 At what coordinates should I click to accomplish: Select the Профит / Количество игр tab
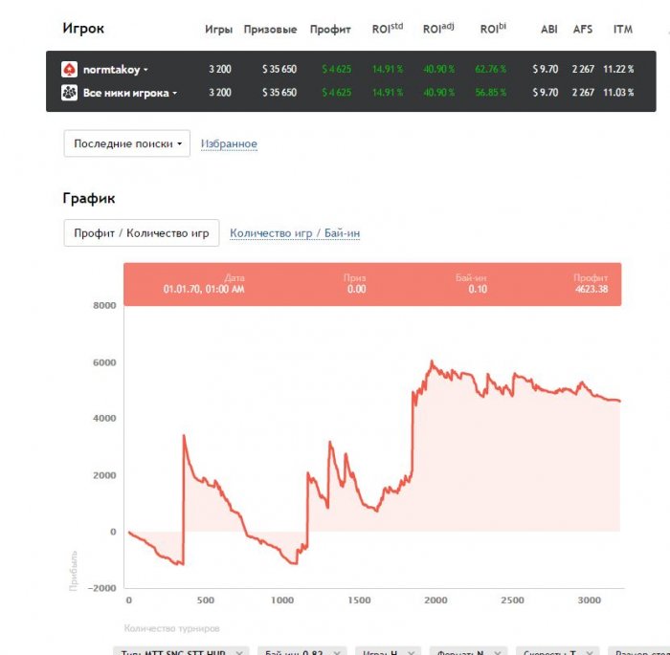(142, 233)
